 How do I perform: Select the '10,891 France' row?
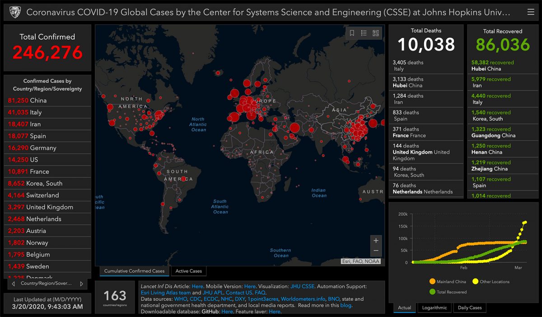[47, 171]
